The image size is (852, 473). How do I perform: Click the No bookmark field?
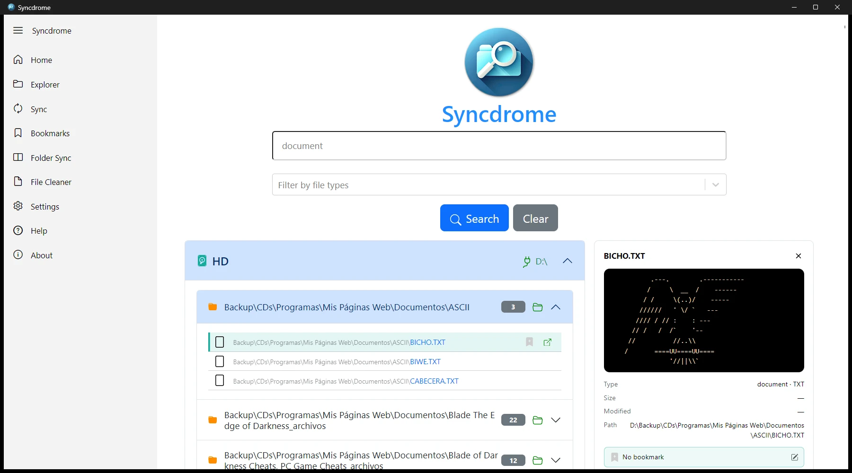coord(704,457)
